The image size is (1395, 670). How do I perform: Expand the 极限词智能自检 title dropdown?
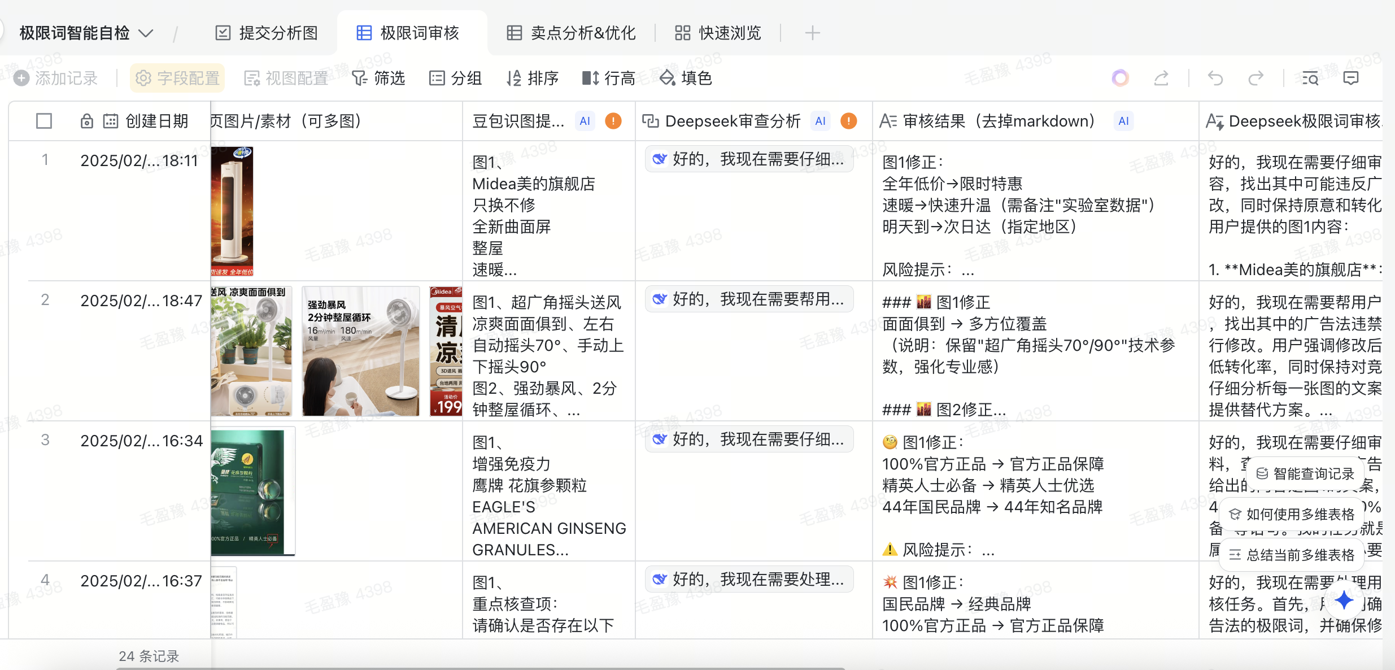[146, 33]
